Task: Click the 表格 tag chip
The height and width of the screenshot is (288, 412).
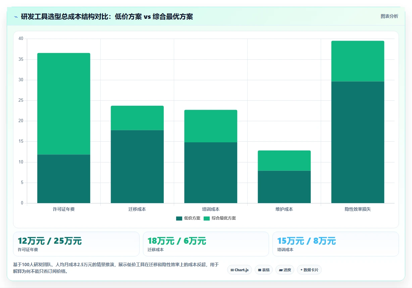Action: [x=264, y=270]
